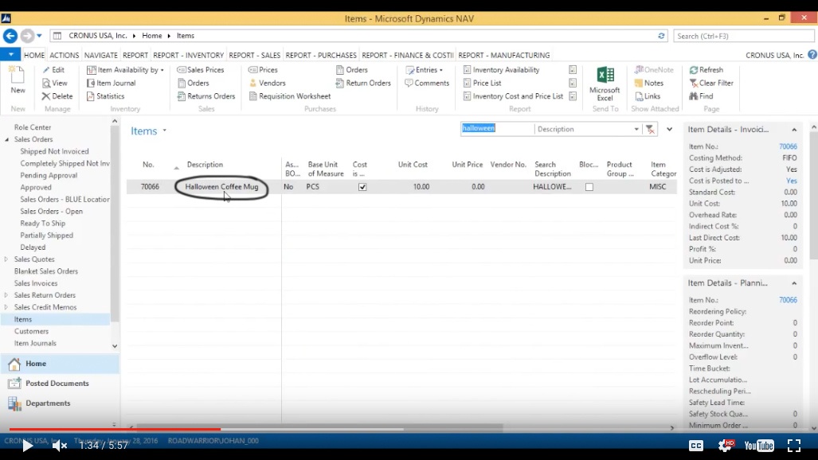Viewport: 818px width, 460px height.
Task: Open Item Availability by dropdown
Action: click(x=125, y=70)
